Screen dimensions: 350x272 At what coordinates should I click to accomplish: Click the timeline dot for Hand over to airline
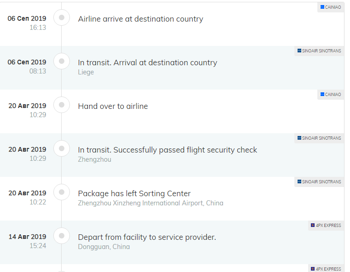click(62, 105)
